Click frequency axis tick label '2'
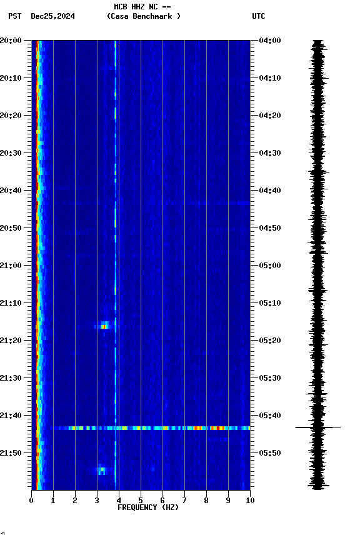 click(x=75, y=501)
